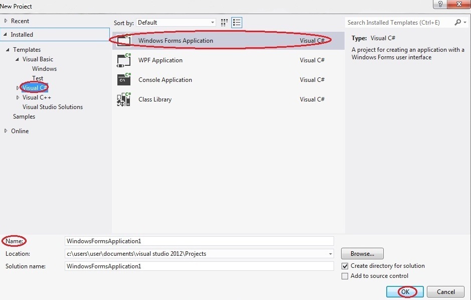This screenshot has width=471, height=300.
Task: Switch to small icons view
Action: click(225, 23)
